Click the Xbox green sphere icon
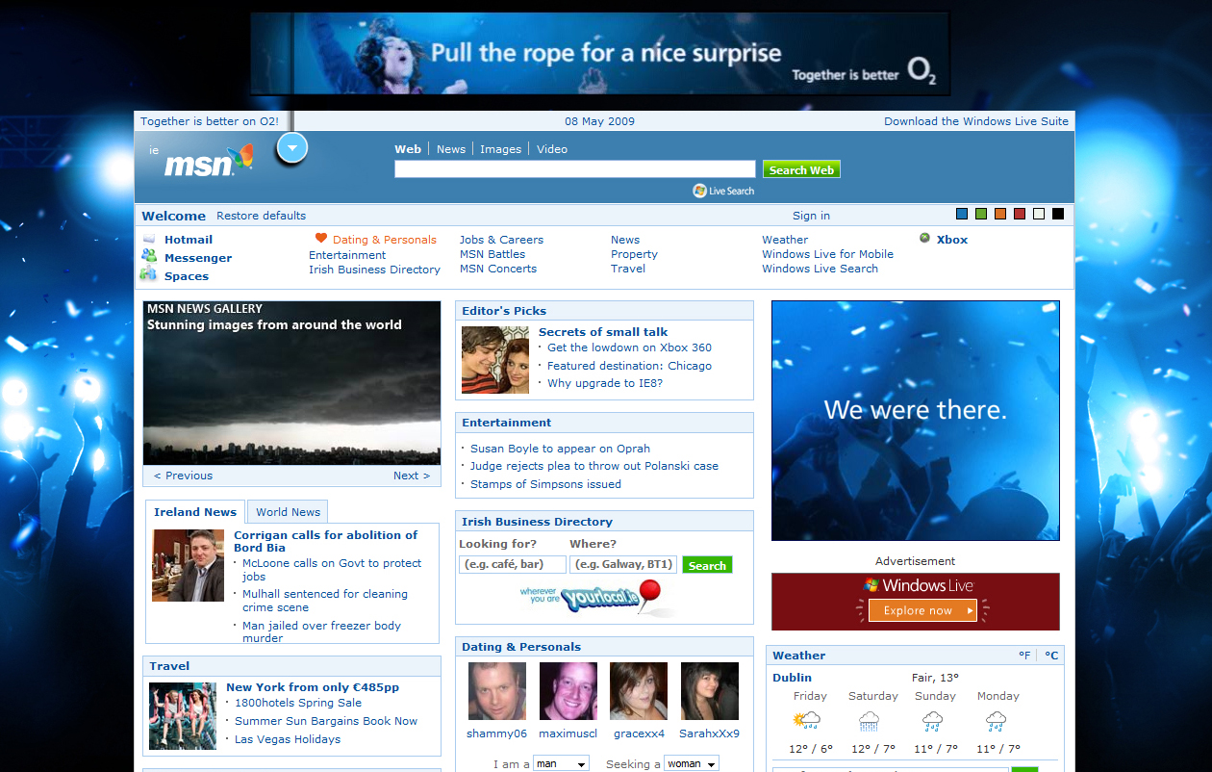The image size is (1212, 772). (924, 238)
